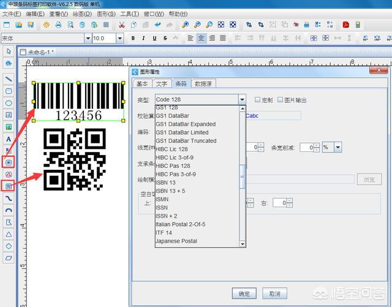Click the save disk icon
The height and width of the screenshot is (307, 392).
click(x=31, y=25)
